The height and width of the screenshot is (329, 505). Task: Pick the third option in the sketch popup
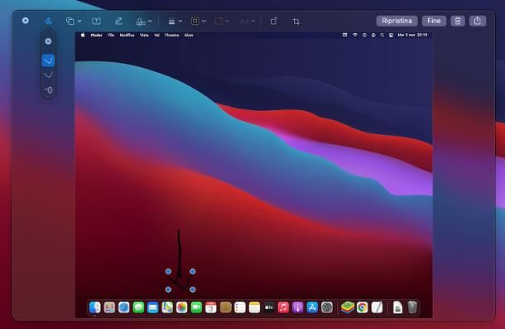coord(48,90)
